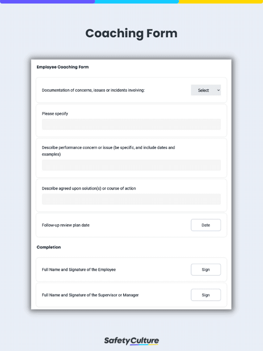263x351 pixels.
Task: Focus the Please specify text field
Action: [x=131, y=124]
